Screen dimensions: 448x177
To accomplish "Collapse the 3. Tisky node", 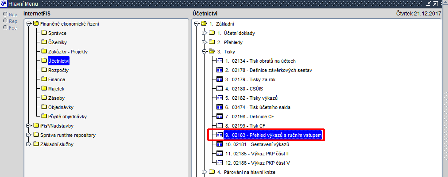I will [204, 52].
